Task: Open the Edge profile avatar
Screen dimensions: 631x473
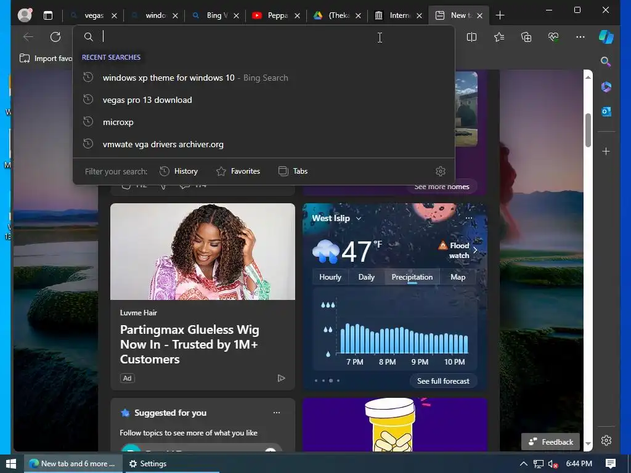Action: tap(25, 15)
